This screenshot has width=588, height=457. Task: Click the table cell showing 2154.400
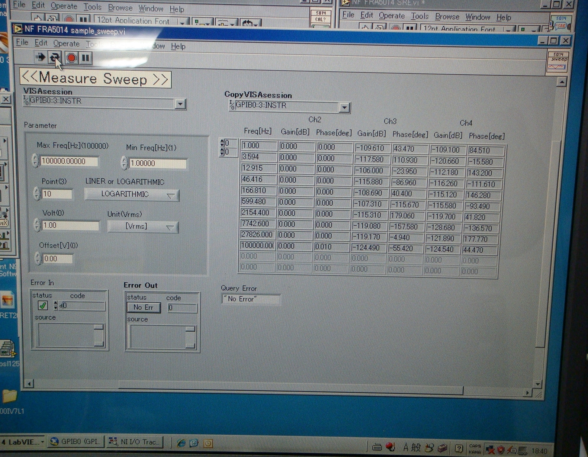tap(258, 213)
